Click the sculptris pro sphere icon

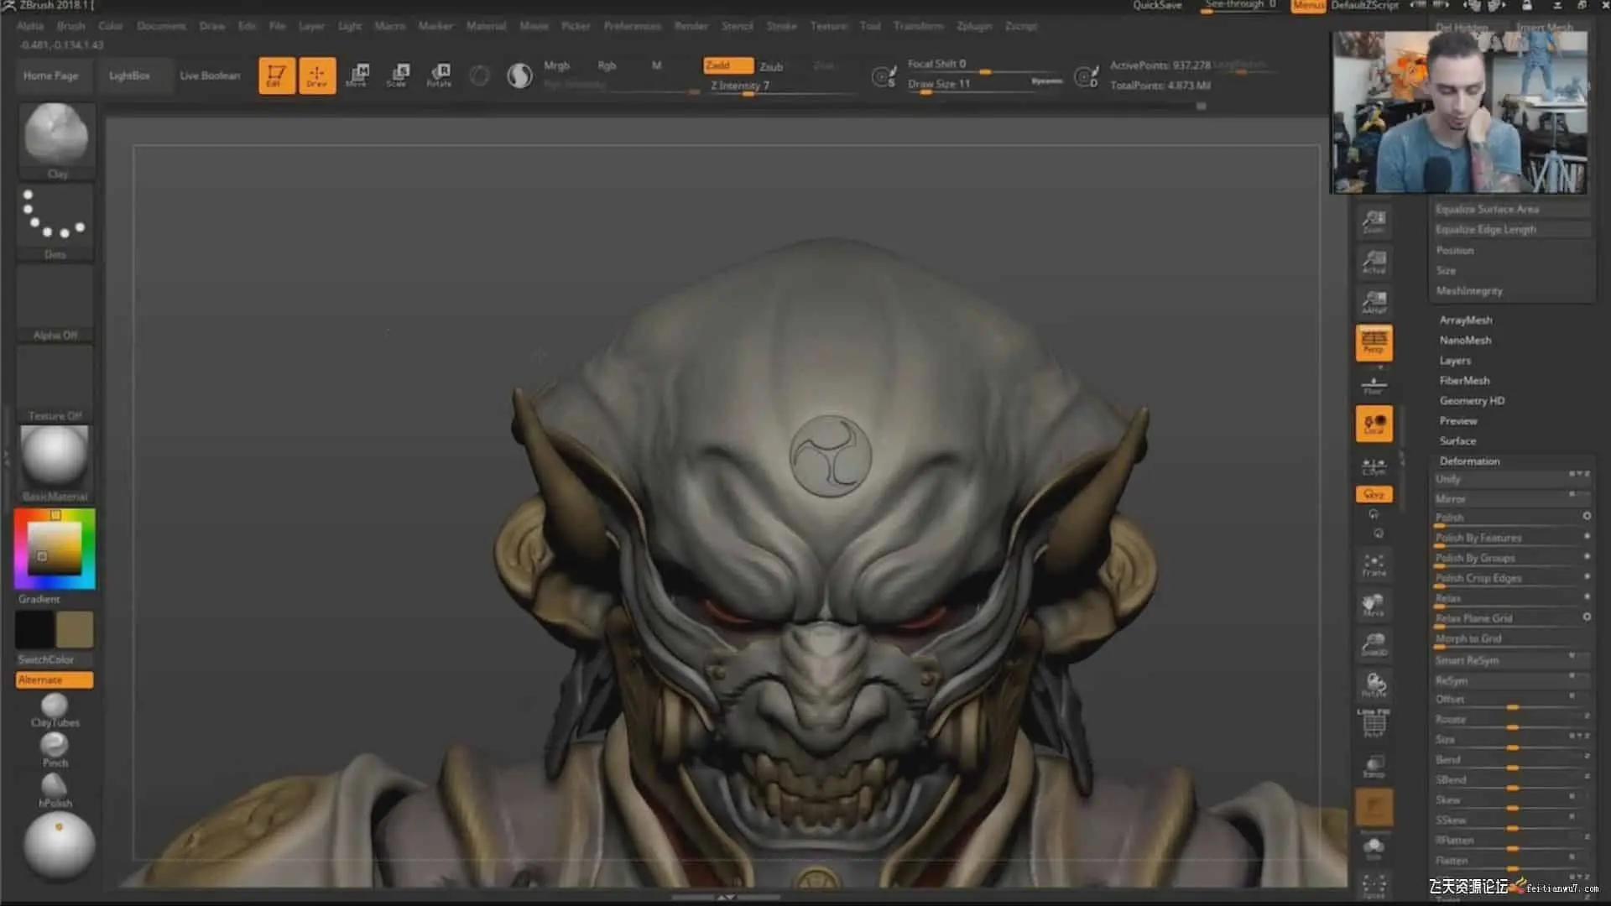[519, 76]
